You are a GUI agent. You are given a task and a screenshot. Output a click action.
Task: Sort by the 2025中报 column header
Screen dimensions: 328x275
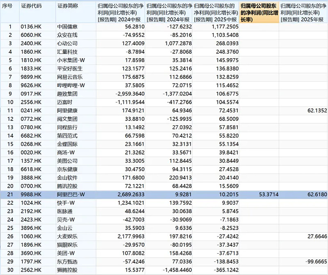tap(216, 13)
